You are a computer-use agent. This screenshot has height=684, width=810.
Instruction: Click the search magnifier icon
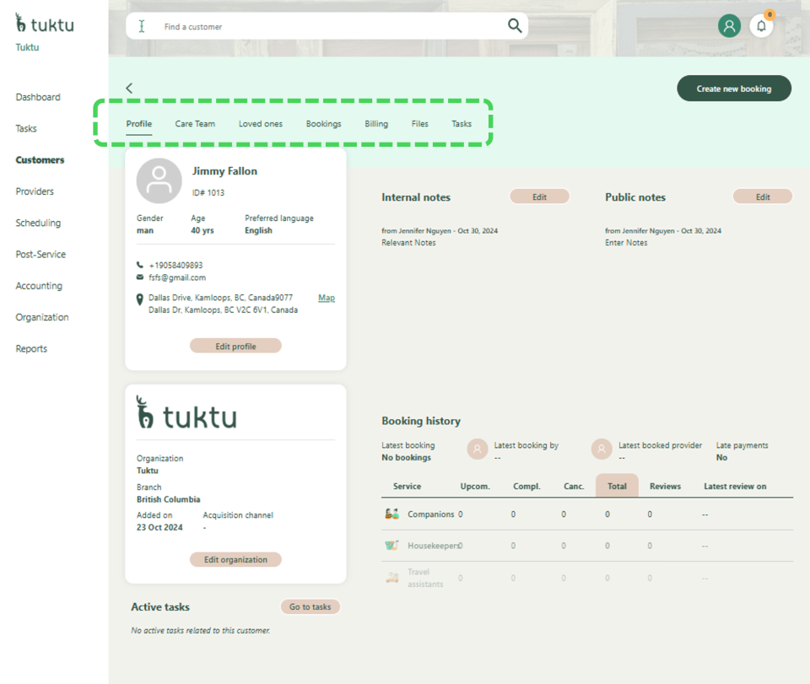click(x=515, y=26)
